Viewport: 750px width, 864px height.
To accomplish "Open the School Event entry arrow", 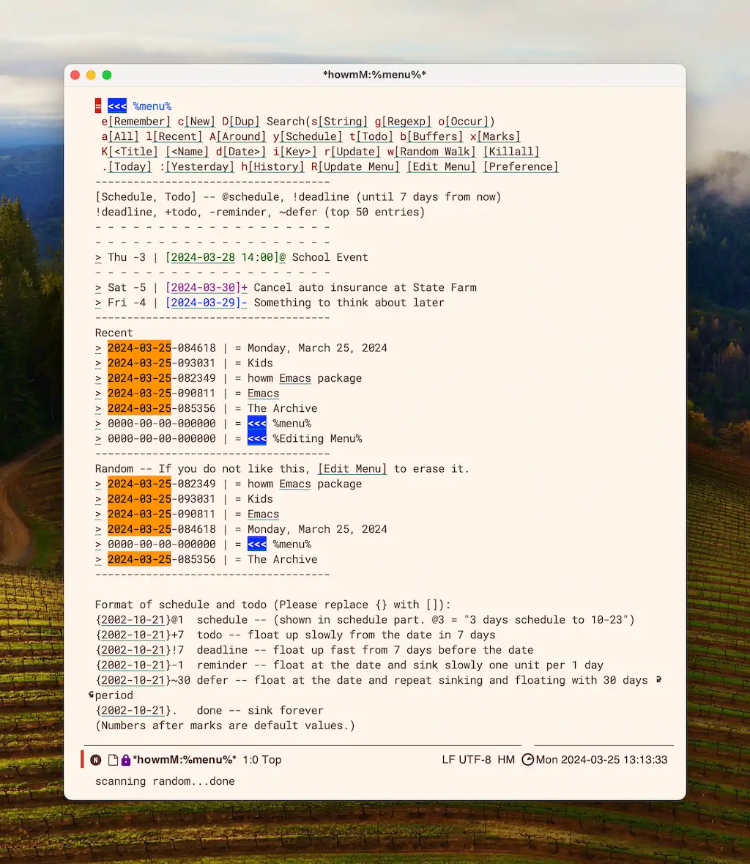I will pyautogui.click(x=98, y=258).
